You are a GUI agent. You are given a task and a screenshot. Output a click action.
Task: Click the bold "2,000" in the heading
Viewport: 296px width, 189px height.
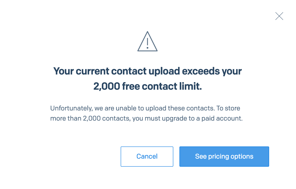click(107, 86)
